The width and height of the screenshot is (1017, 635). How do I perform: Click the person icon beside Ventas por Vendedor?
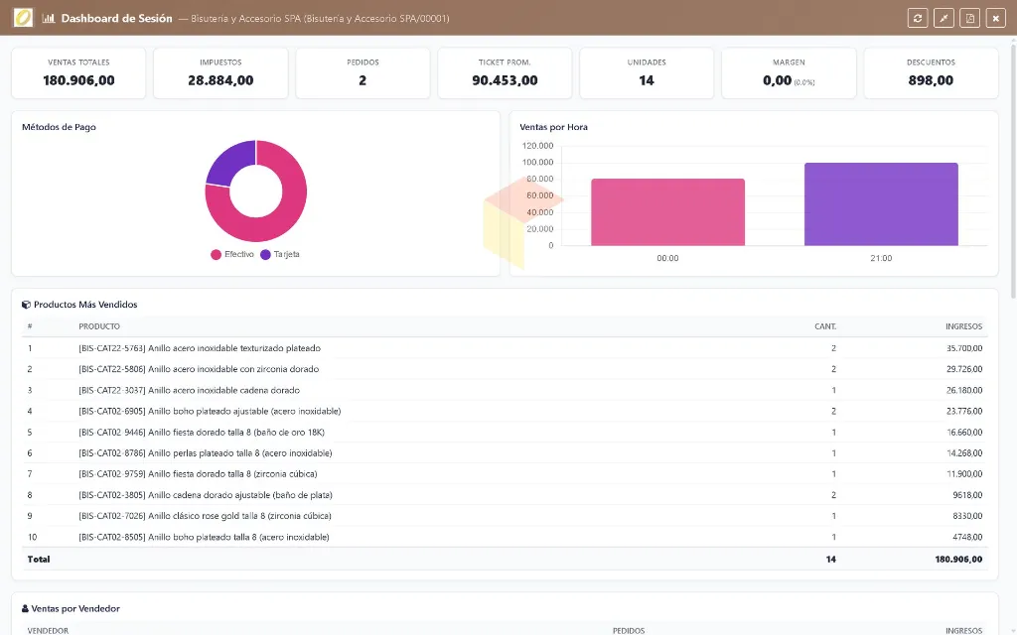[x=25, y=608]
